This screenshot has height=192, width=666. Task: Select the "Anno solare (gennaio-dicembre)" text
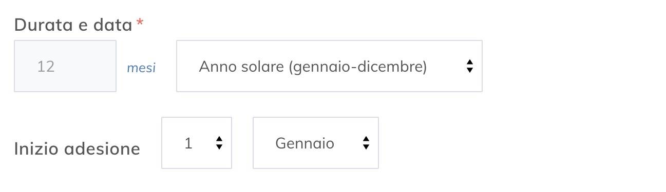[313, 67]
